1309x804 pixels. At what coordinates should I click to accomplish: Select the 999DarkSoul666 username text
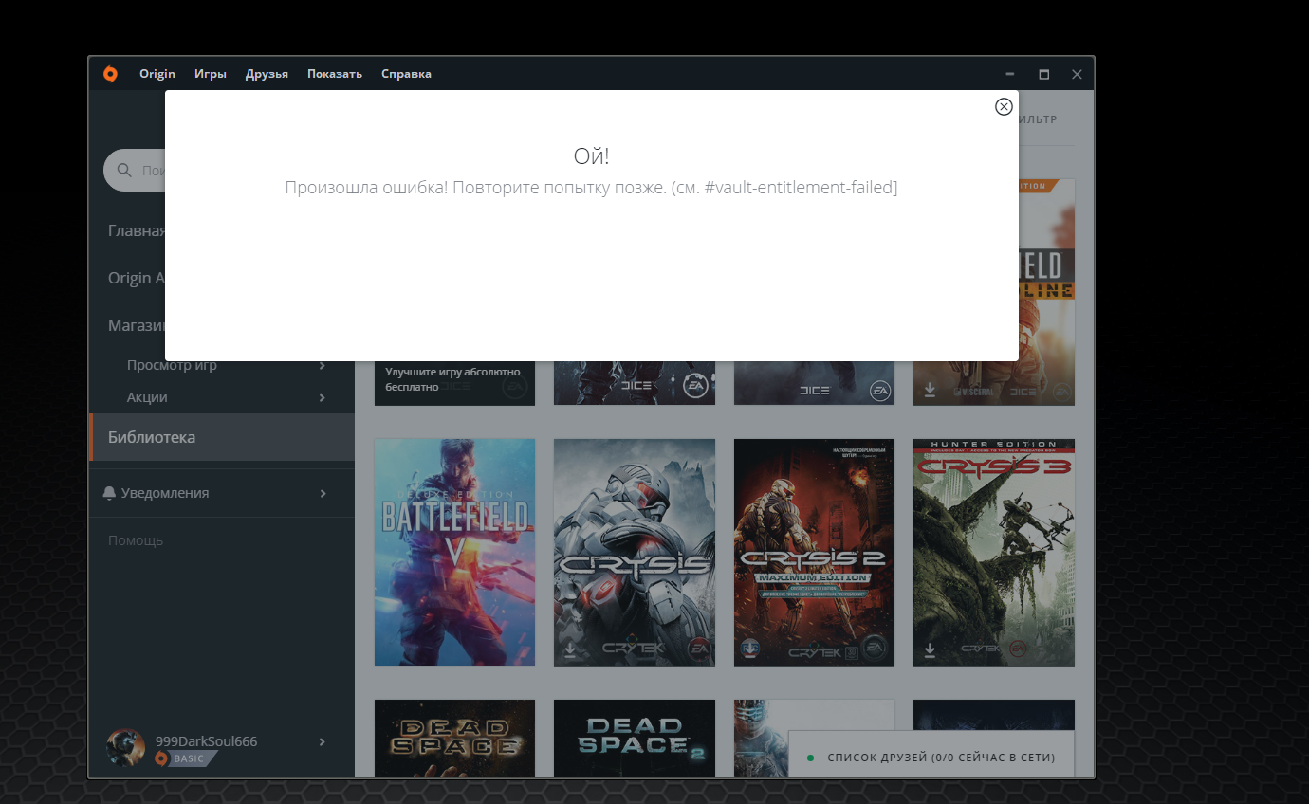click(x=206, y=741)
